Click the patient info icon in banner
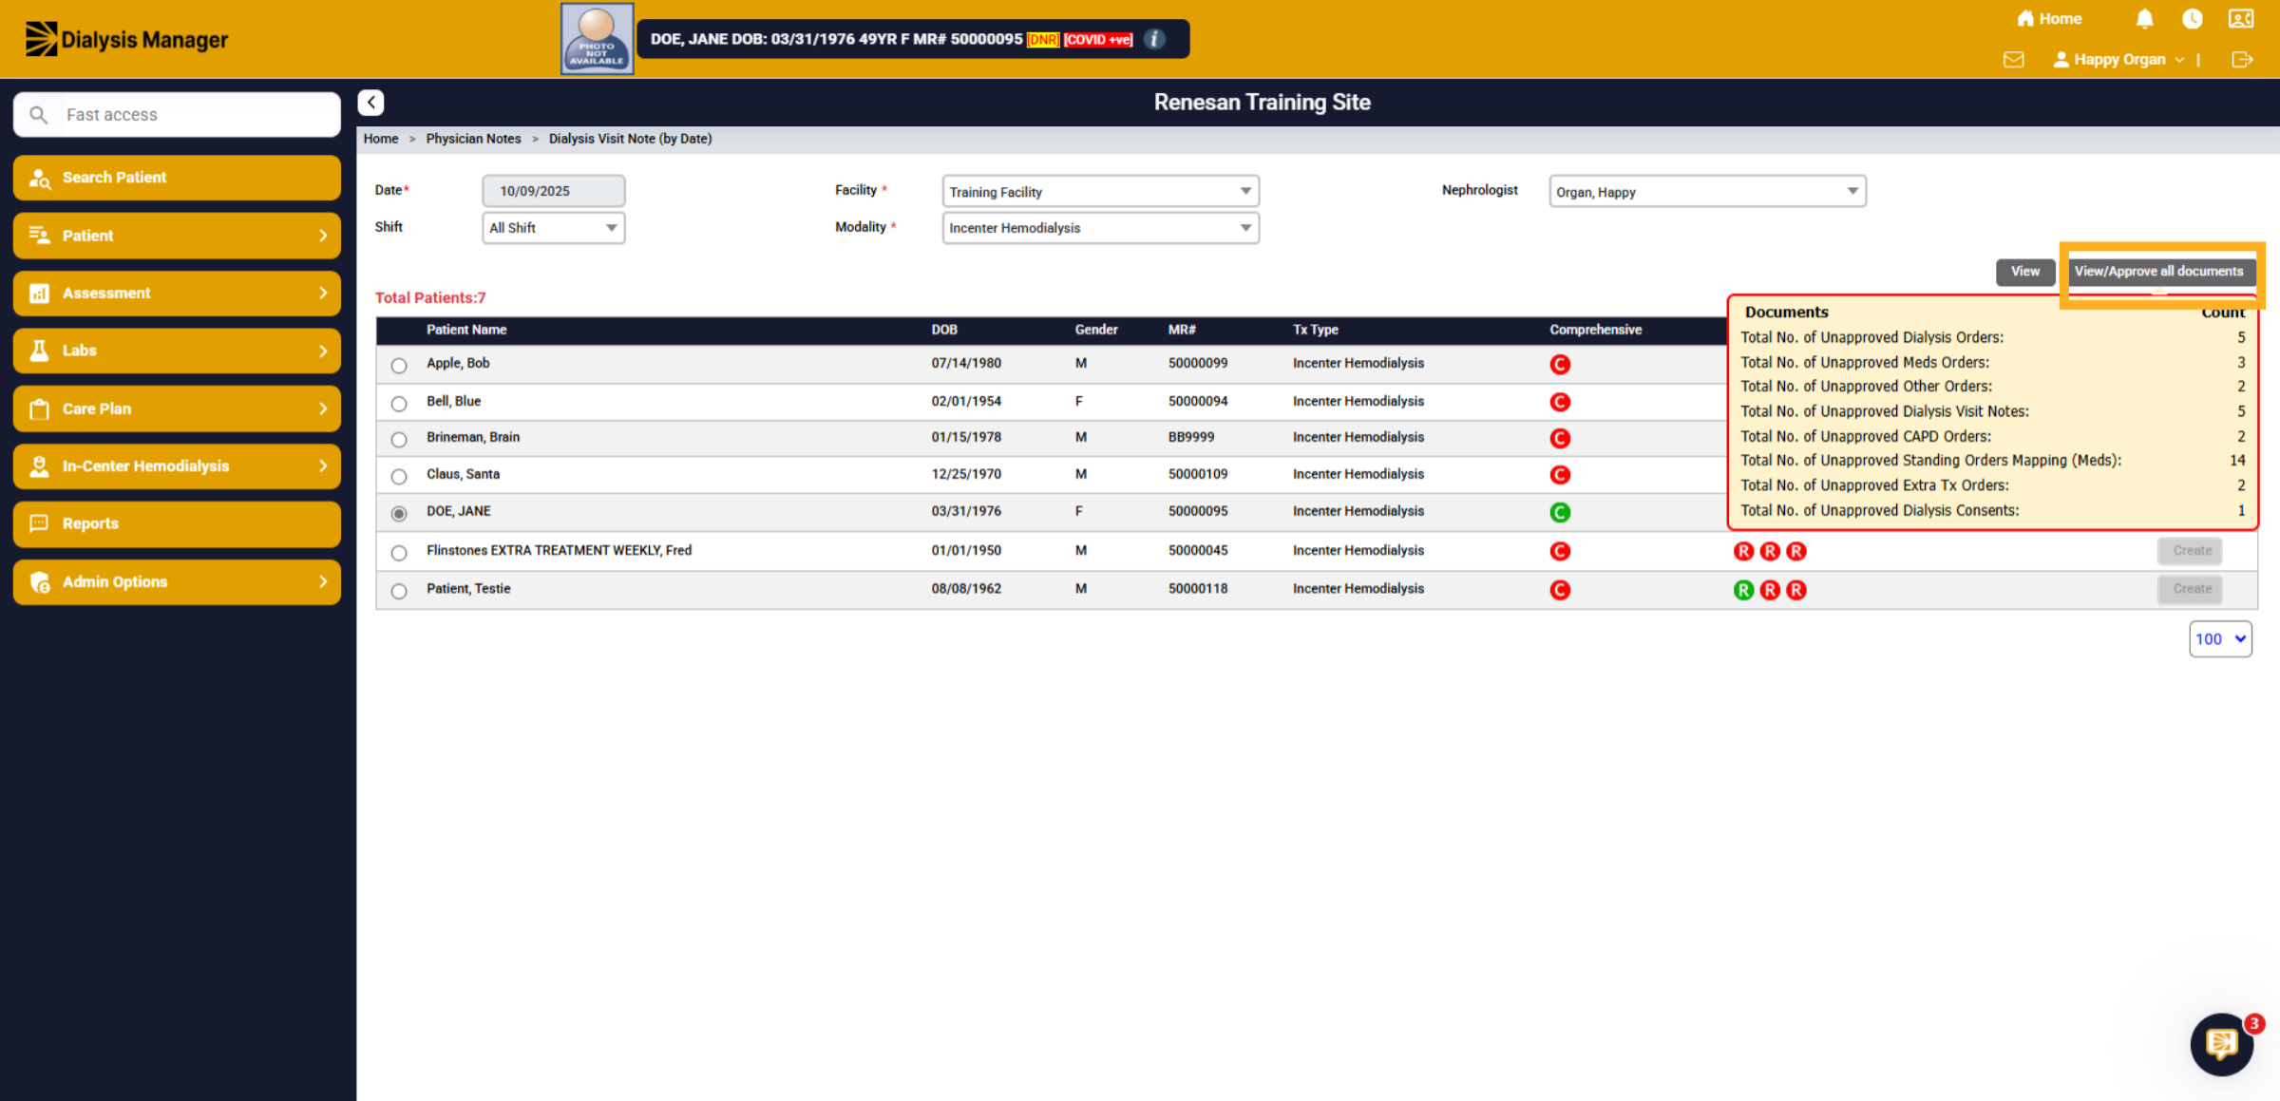The width and height of the screenshot is (2280, 1101). [1154, 39]
